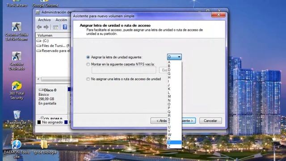This screenshot has width=286, height=161.
Task: Choose letter S from the drive list
Action: [174, 119]
